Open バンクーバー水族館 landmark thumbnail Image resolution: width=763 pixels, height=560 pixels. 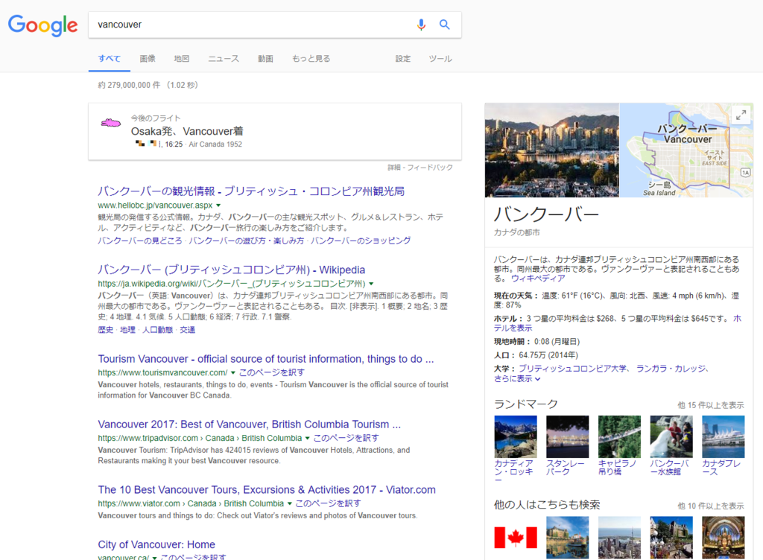pyautogui.click(x=671, y=436)
